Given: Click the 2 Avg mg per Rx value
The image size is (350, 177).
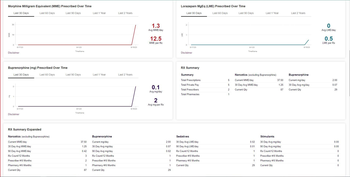Looking at the screenshot, I should point(156,100).
